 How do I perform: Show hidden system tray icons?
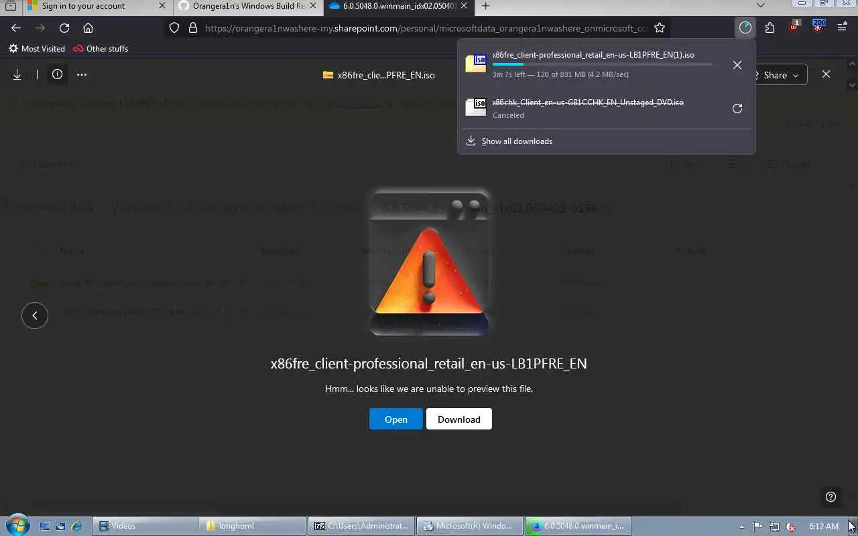click(x=741, y=527)
